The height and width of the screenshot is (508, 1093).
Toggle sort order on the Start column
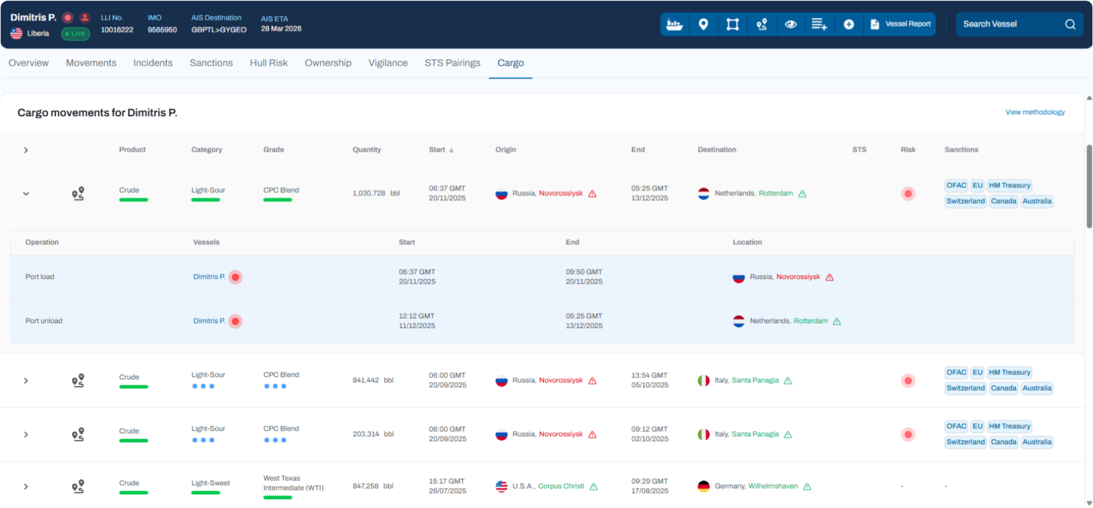coord(442,150)
